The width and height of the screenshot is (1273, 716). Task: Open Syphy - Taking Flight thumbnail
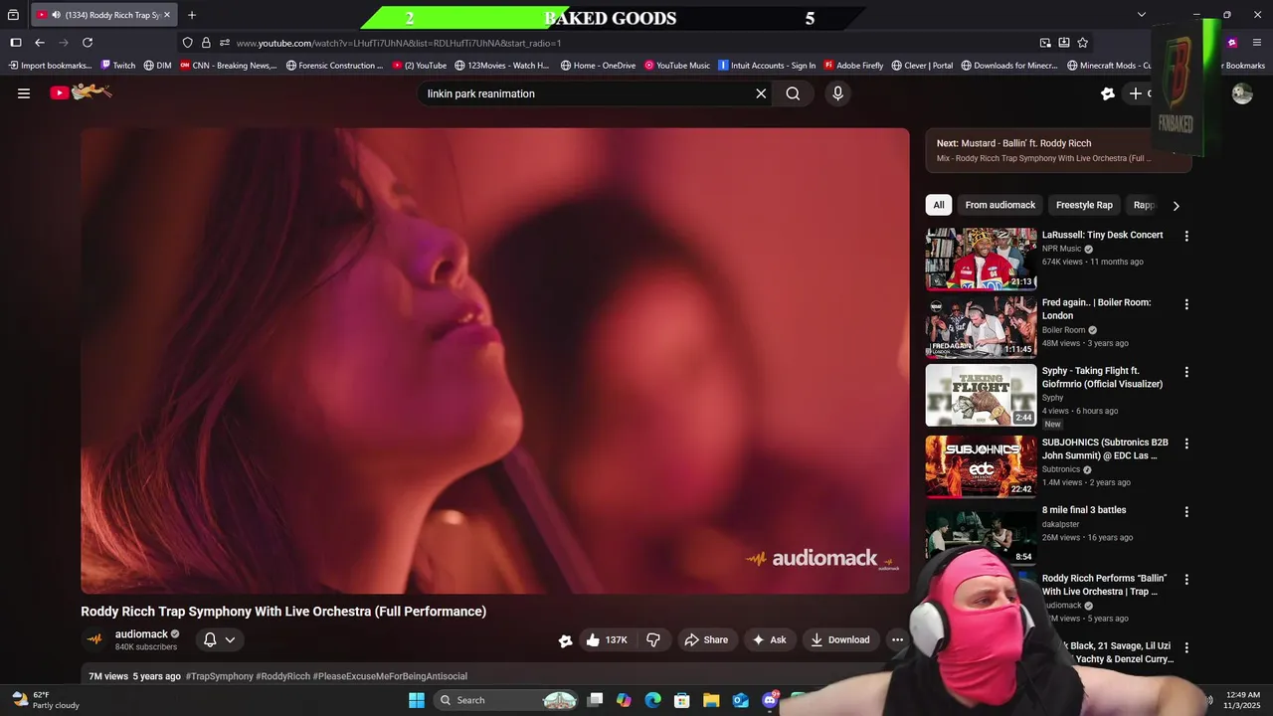click(981, 395)
